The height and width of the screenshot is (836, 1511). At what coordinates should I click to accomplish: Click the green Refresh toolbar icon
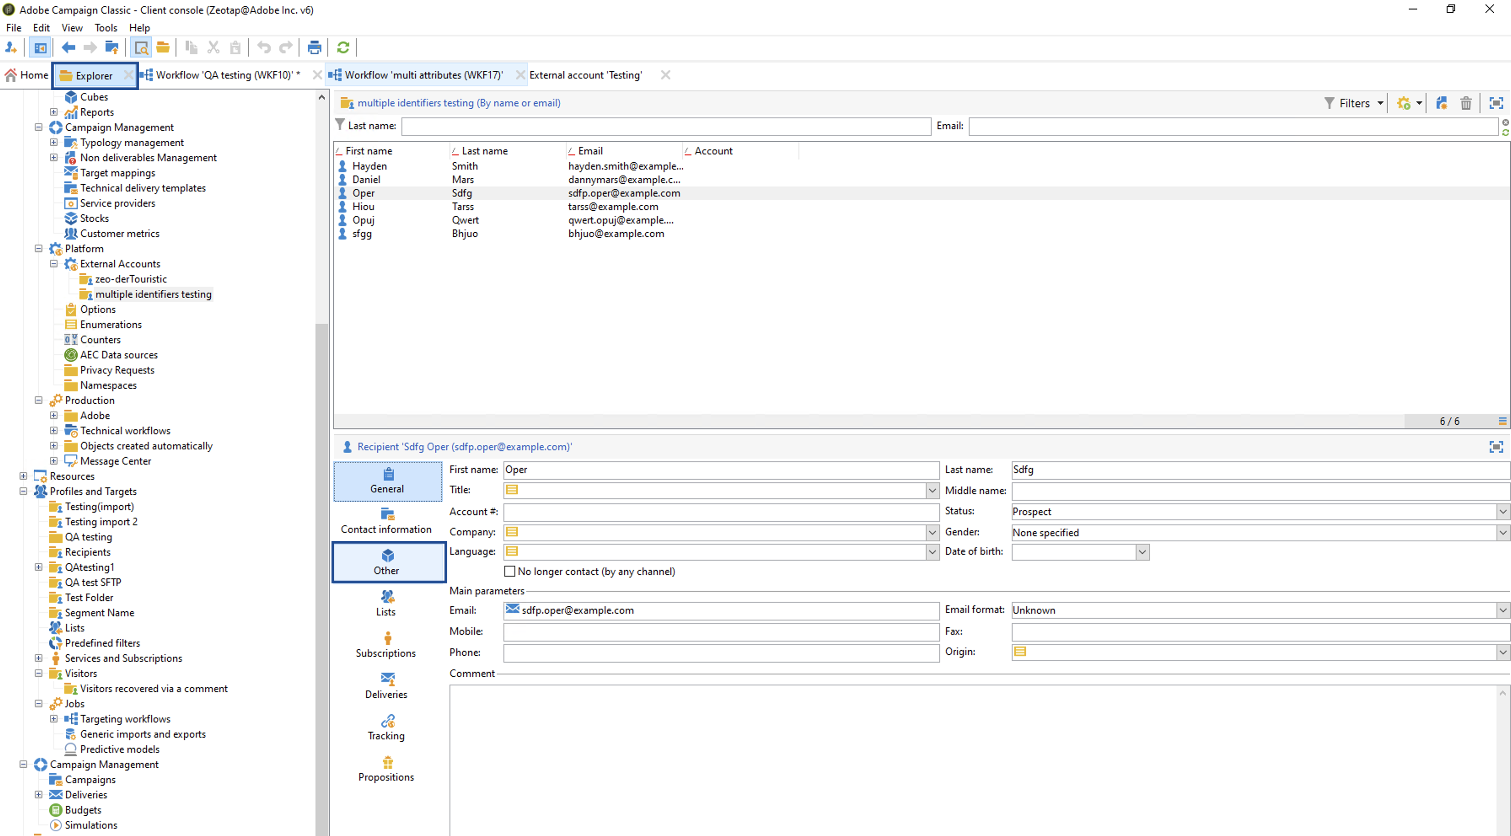[x=343, y=48]
